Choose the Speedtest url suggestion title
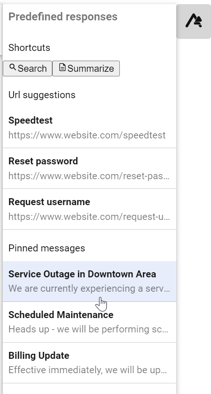Image resolution: width=211 pixels, height=394 pixels. coord(31,120)
